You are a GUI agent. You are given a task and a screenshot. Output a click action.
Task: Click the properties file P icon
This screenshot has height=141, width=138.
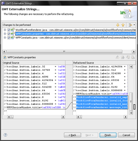tap(5, 57)
